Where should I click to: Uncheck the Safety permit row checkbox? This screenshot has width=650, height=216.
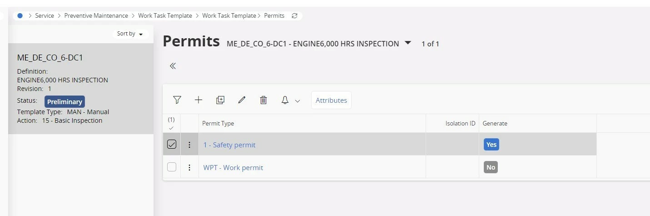coord(172,144)
